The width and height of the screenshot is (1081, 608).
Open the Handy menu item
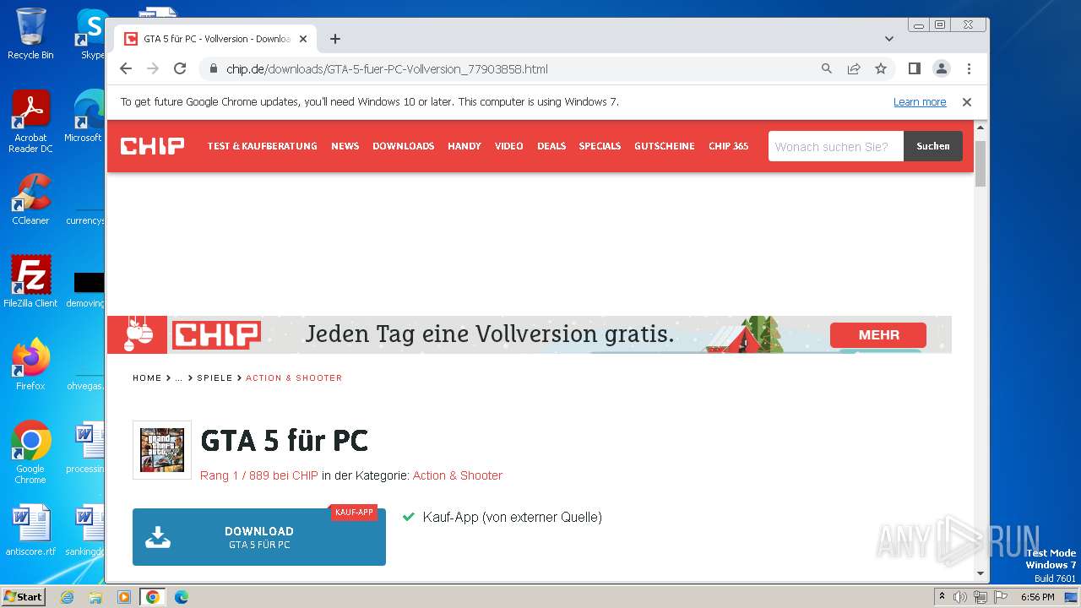click(x=464, y=146)
